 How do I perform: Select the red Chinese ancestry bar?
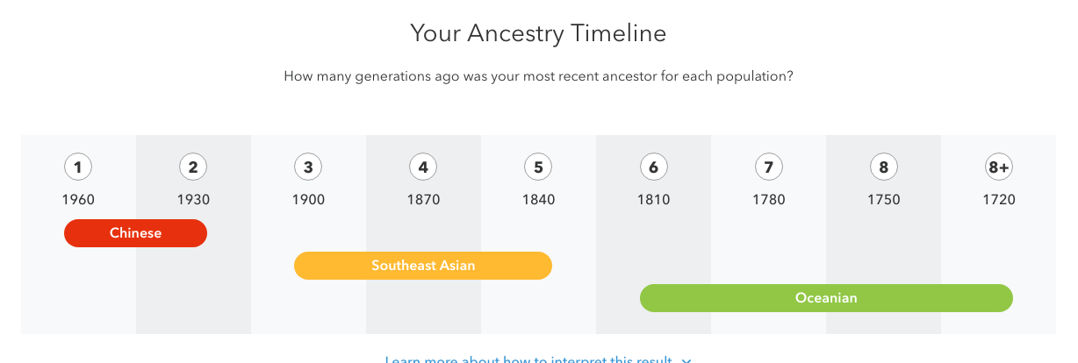tap(135, 233)
